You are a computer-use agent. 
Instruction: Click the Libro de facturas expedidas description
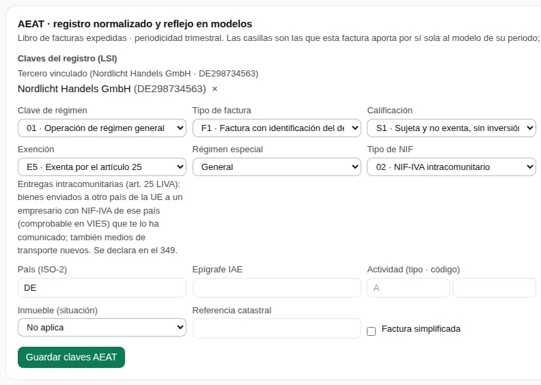pyautogui.click(x=279, y=38)
